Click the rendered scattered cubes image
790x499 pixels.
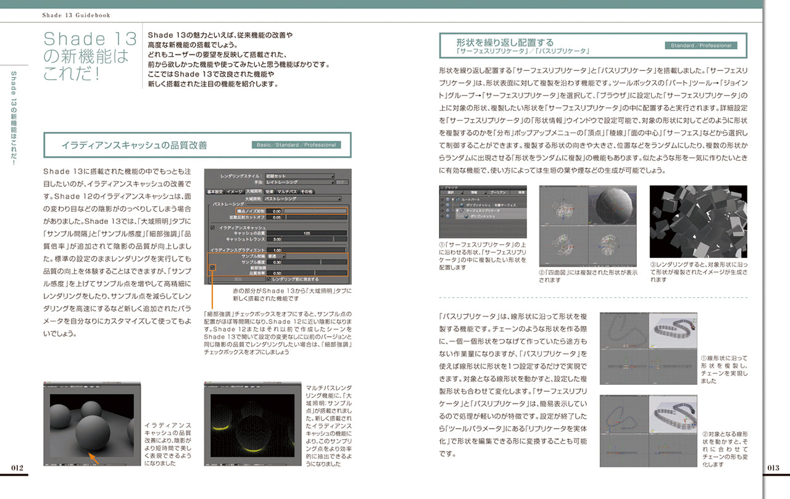pyautogui.click(x=700, y=222)
